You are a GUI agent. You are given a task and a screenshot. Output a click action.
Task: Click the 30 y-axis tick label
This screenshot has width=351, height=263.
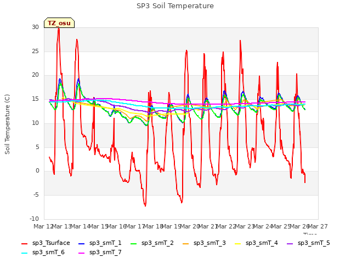(x=35, y=27)
